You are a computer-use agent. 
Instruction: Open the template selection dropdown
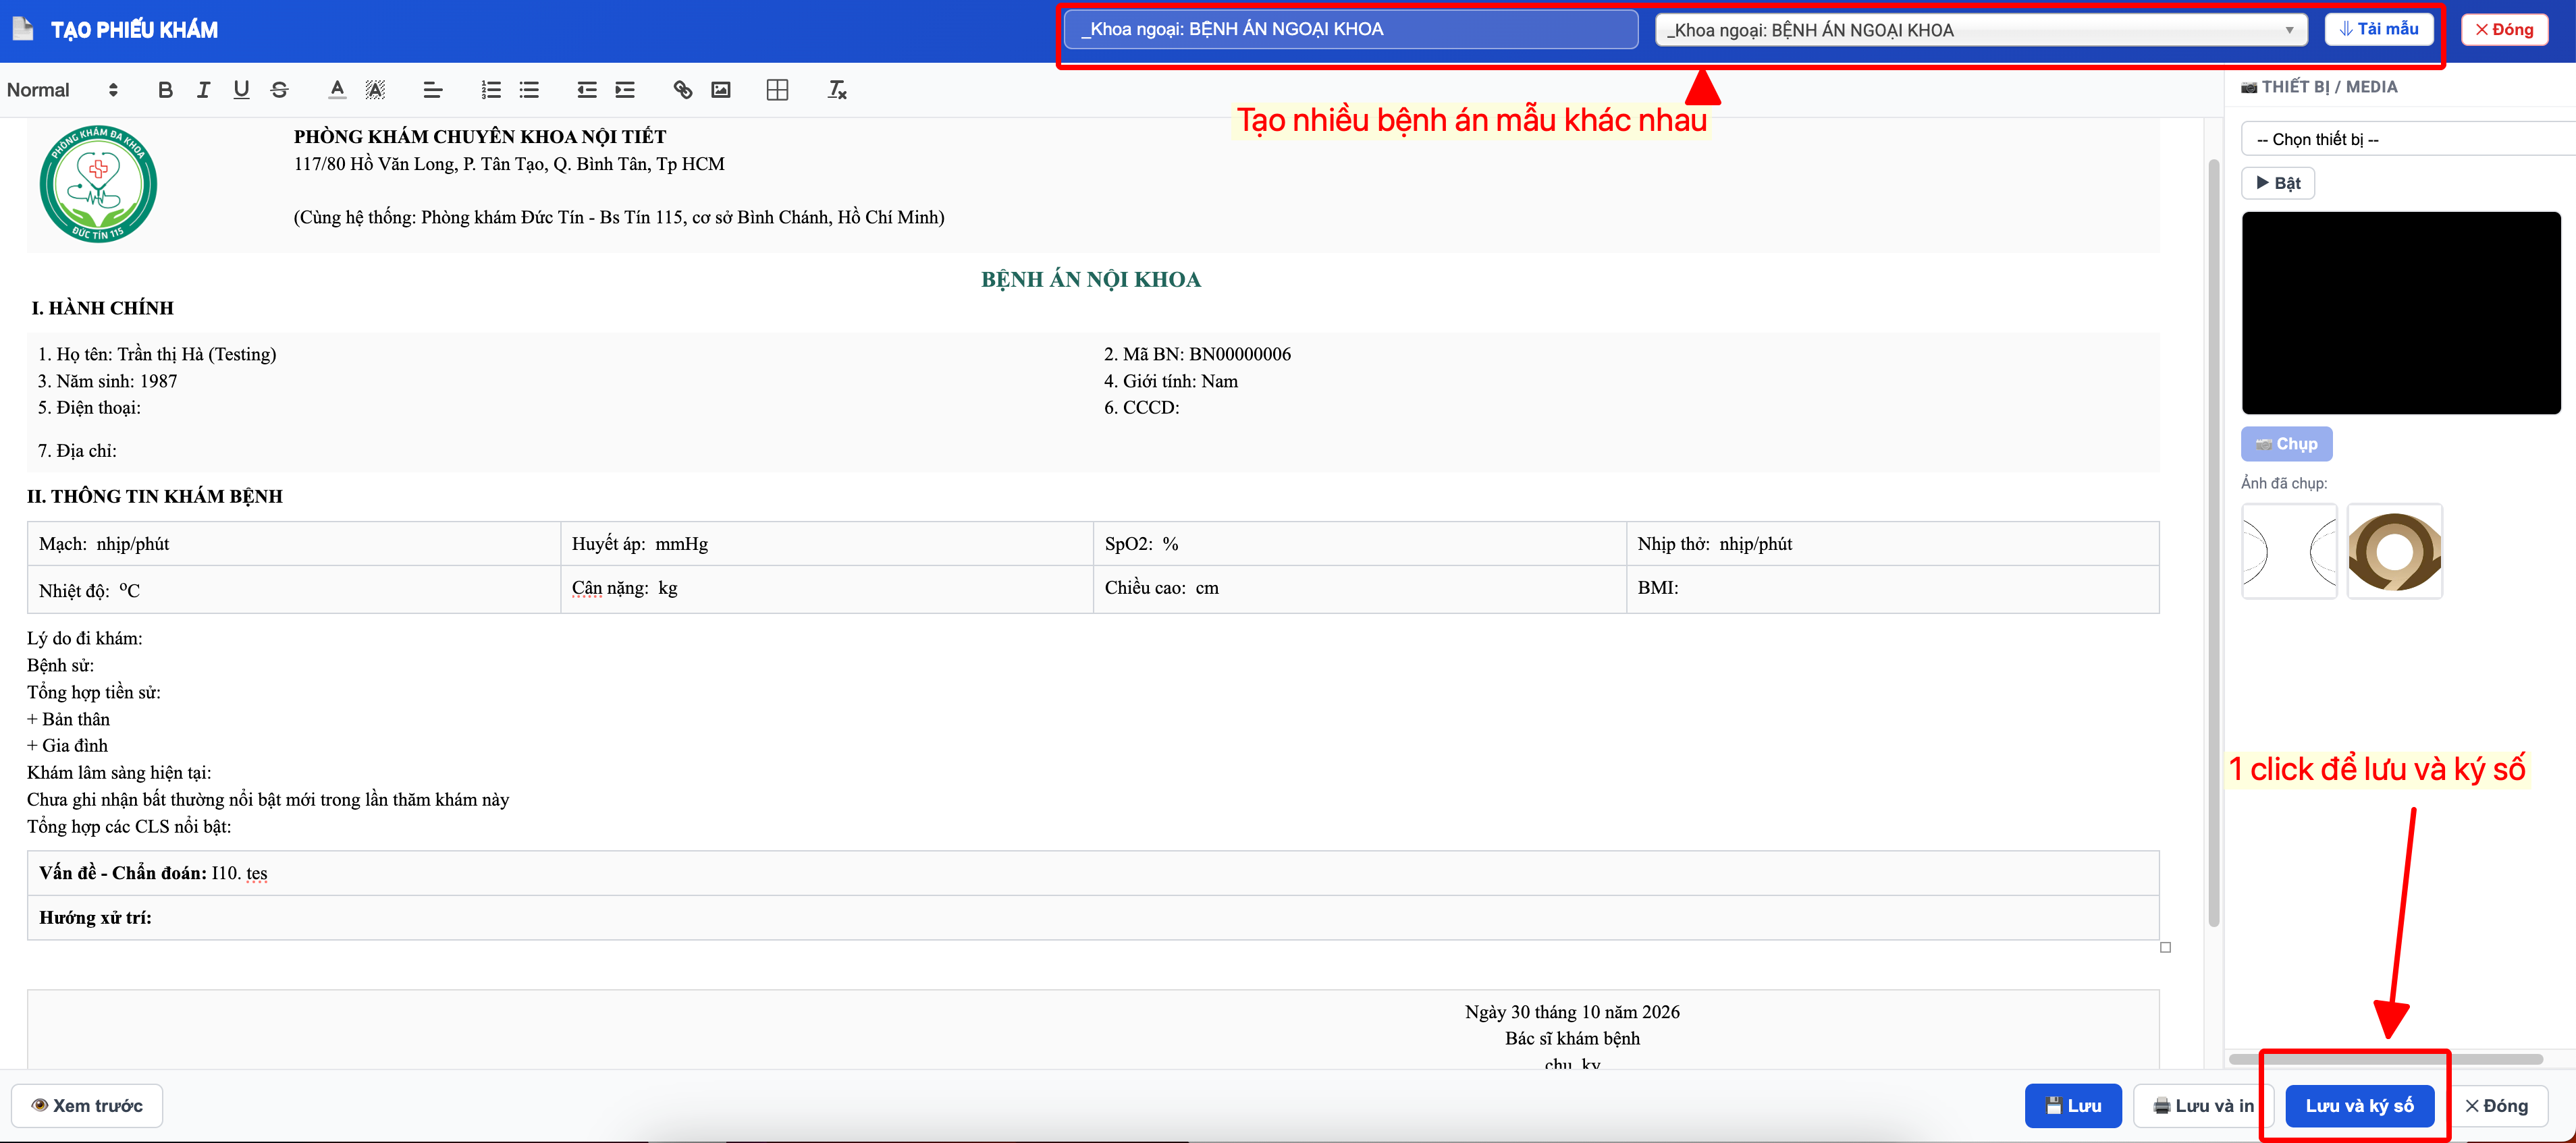point(1980,30)
